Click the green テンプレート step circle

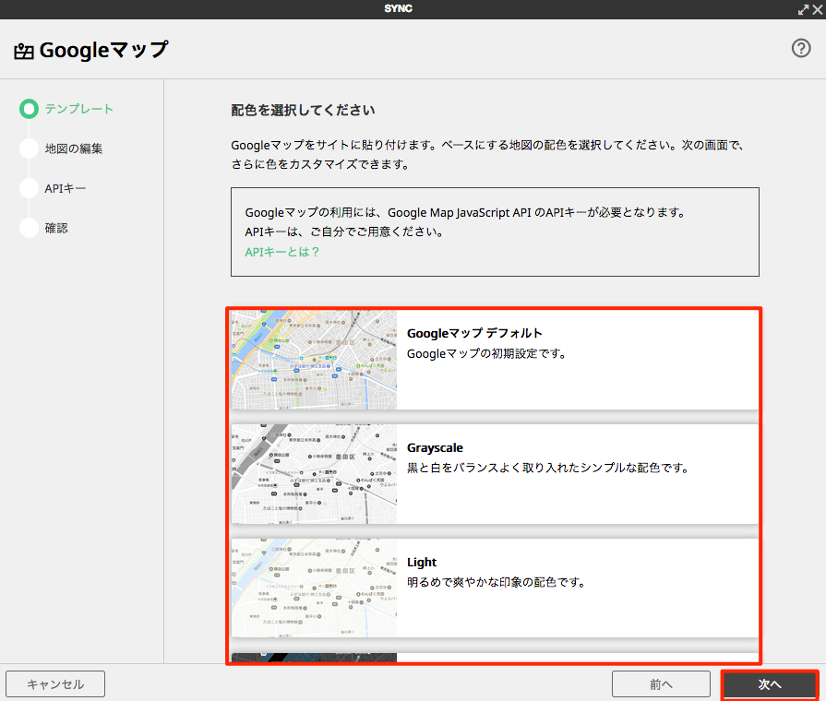tap(29, 109)
